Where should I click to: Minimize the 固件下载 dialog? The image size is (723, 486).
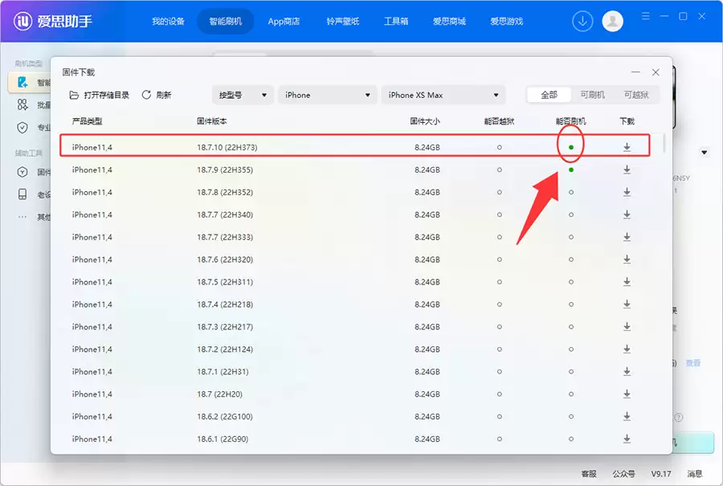[636, 72]
